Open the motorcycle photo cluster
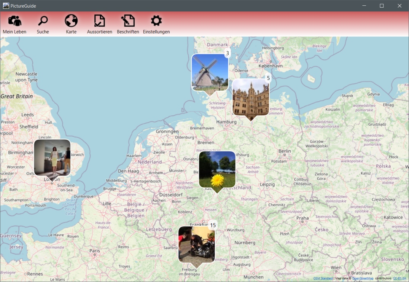The height and width of the screenshot is (282, 409). (197, 244)
